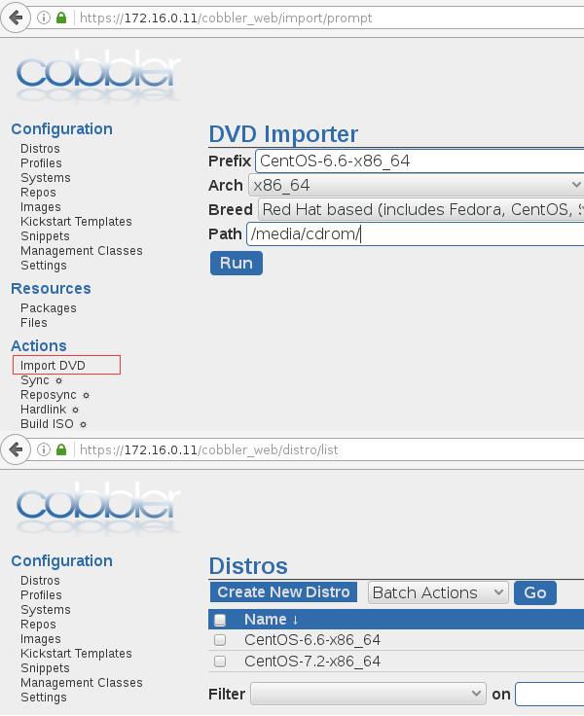The image size is (584, 716).
Task: Check the CentOS-6.6-x86_64 row checkbox
Action: point(220,640)
